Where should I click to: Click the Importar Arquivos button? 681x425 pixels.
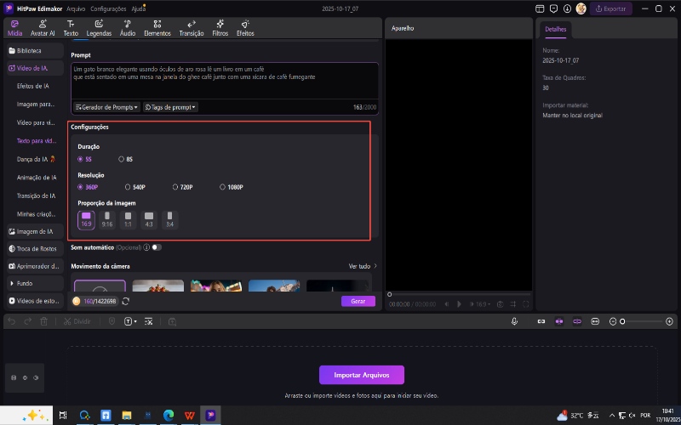tap(362, 375)
